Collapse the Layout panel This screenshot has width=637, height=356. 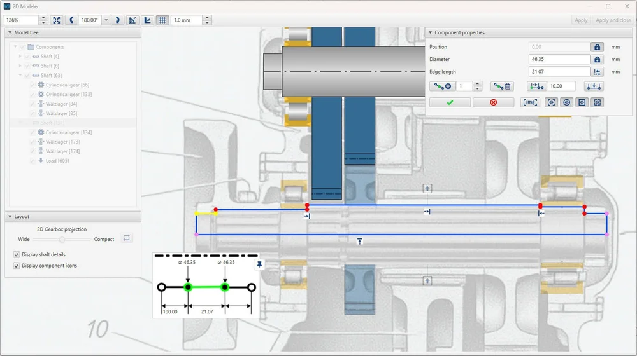point(10,217)
